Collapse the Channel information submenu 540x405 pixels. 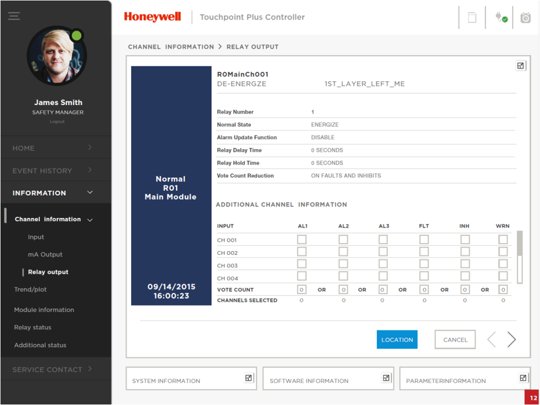[90, 219]
